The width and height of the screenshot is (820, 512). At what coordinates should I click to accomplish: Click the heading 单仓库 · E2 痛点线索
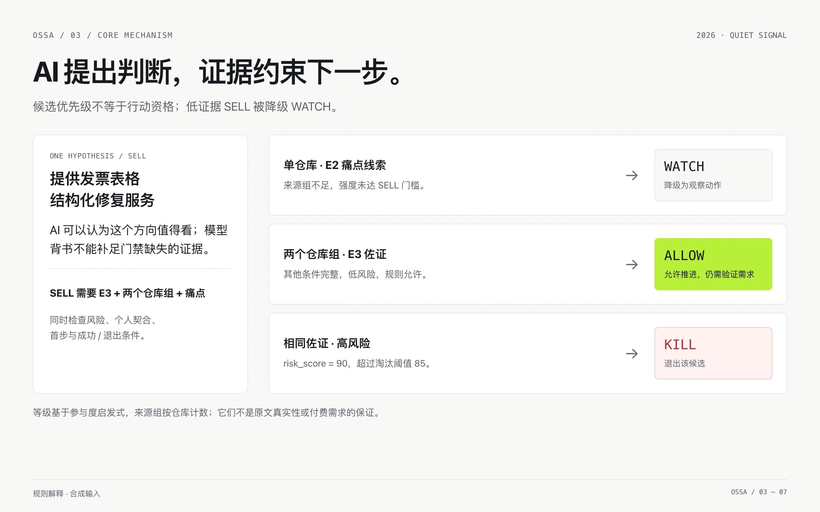[334, 165]
